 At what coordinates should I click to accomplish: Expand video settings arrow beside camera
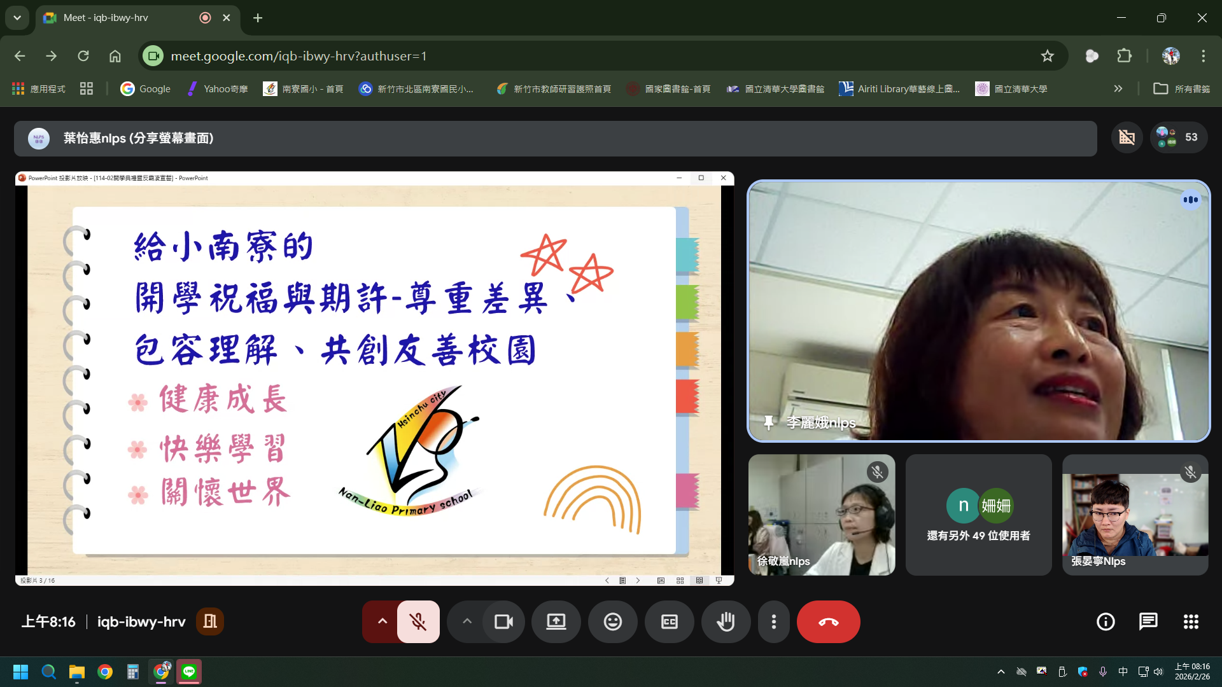pos(467,621)
